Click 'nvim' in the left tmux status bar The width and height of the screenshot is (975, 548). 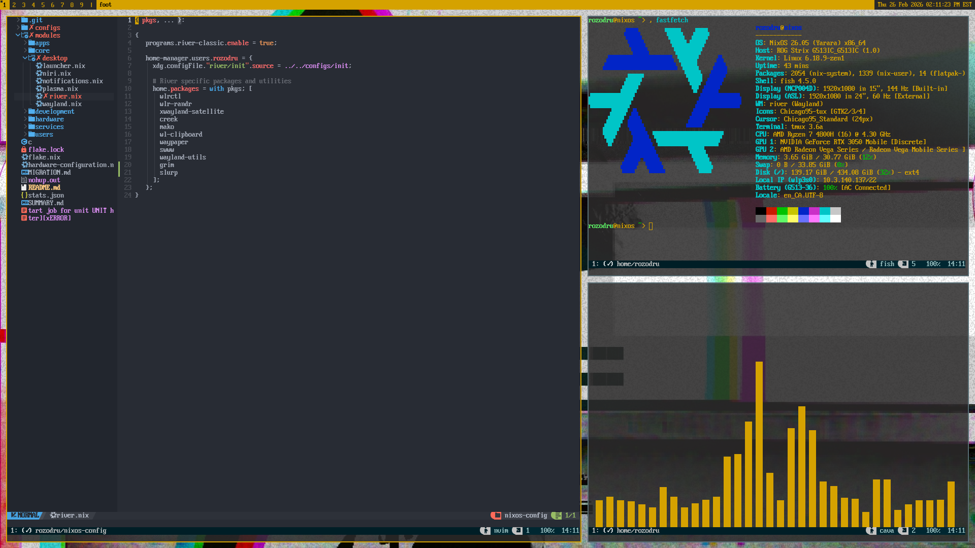[x=501, y=531]
